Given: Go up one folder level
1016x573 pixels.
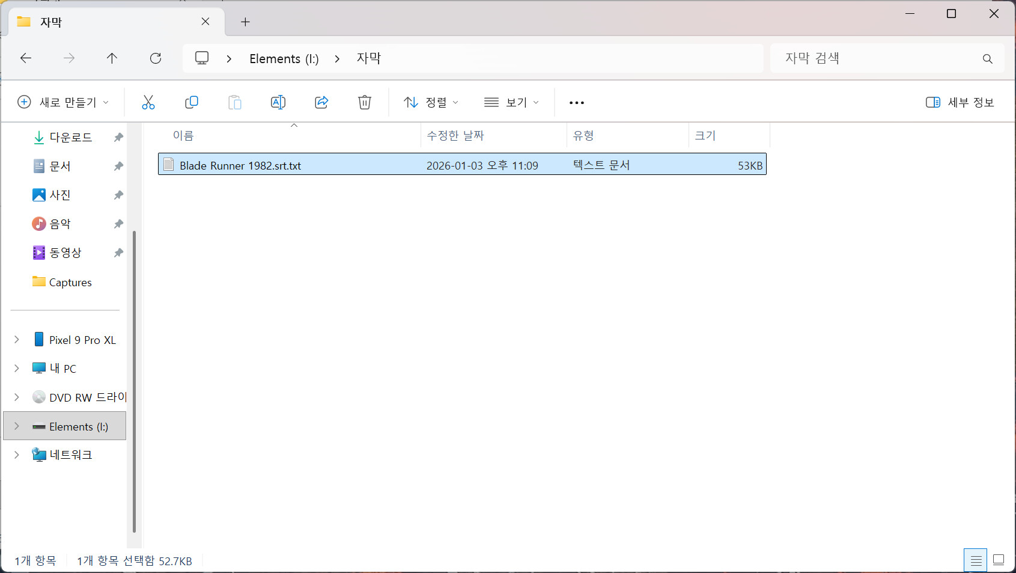Looking at the screenshot, I should pos(112,58).
